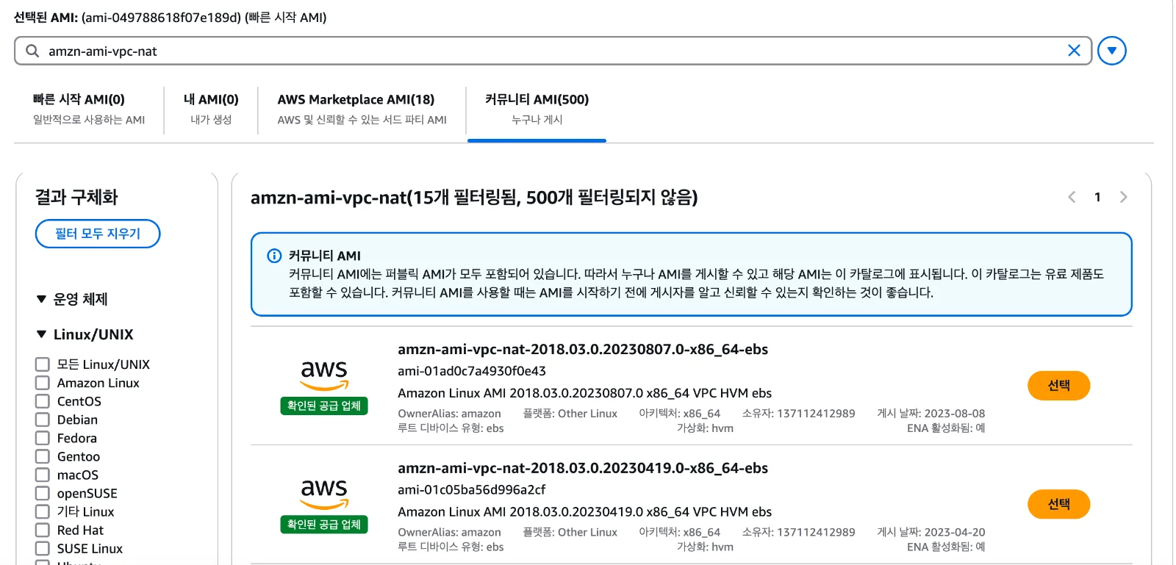Click AMI ID ami-01ad0c7a4930f0e43
Image resolution: width=1176 pixels, height=565 pixels.
coord(472,371)
